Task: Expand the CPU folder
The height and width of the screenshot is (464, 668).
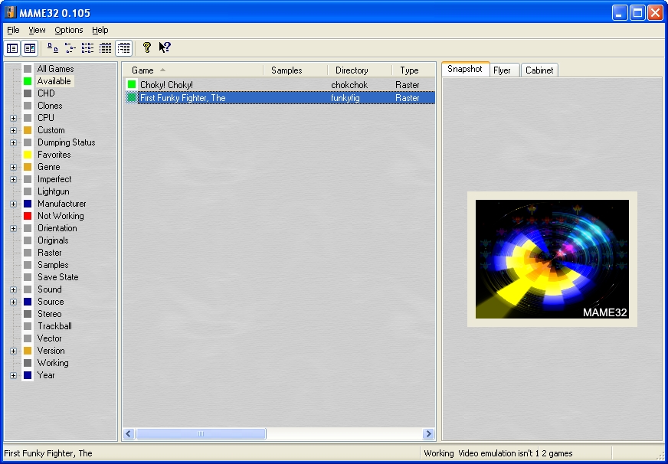Action: (13, 119)
